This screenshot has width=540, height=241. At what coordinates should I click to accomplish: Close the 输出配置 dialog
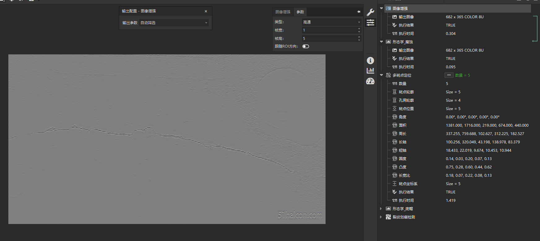pos(206,11)
